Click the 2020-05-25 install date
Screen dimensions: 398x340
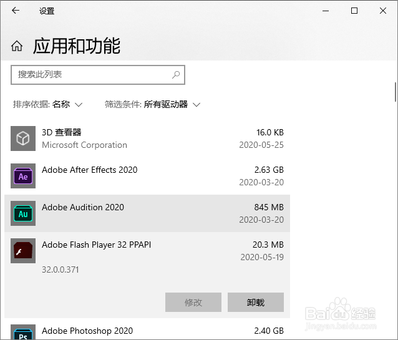point(261,145)
